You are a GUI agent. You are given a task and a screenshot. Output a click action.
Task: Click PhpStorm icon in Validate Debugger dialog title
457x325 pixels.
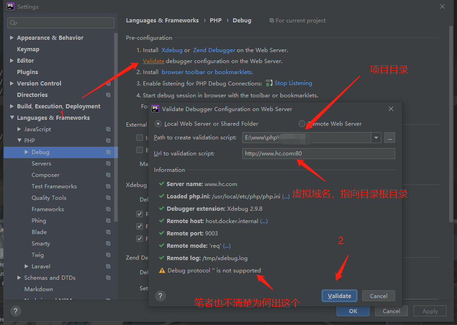pos(155,109)
